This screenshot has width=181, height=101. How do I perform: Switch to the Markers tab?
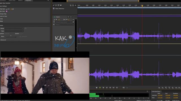[x=20, y=1]
